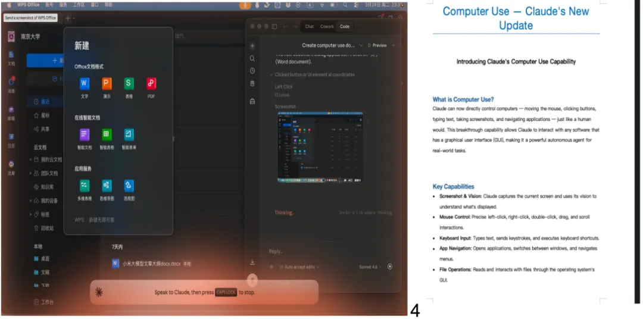Click stop button beside Sonnet 4.6

389,267
